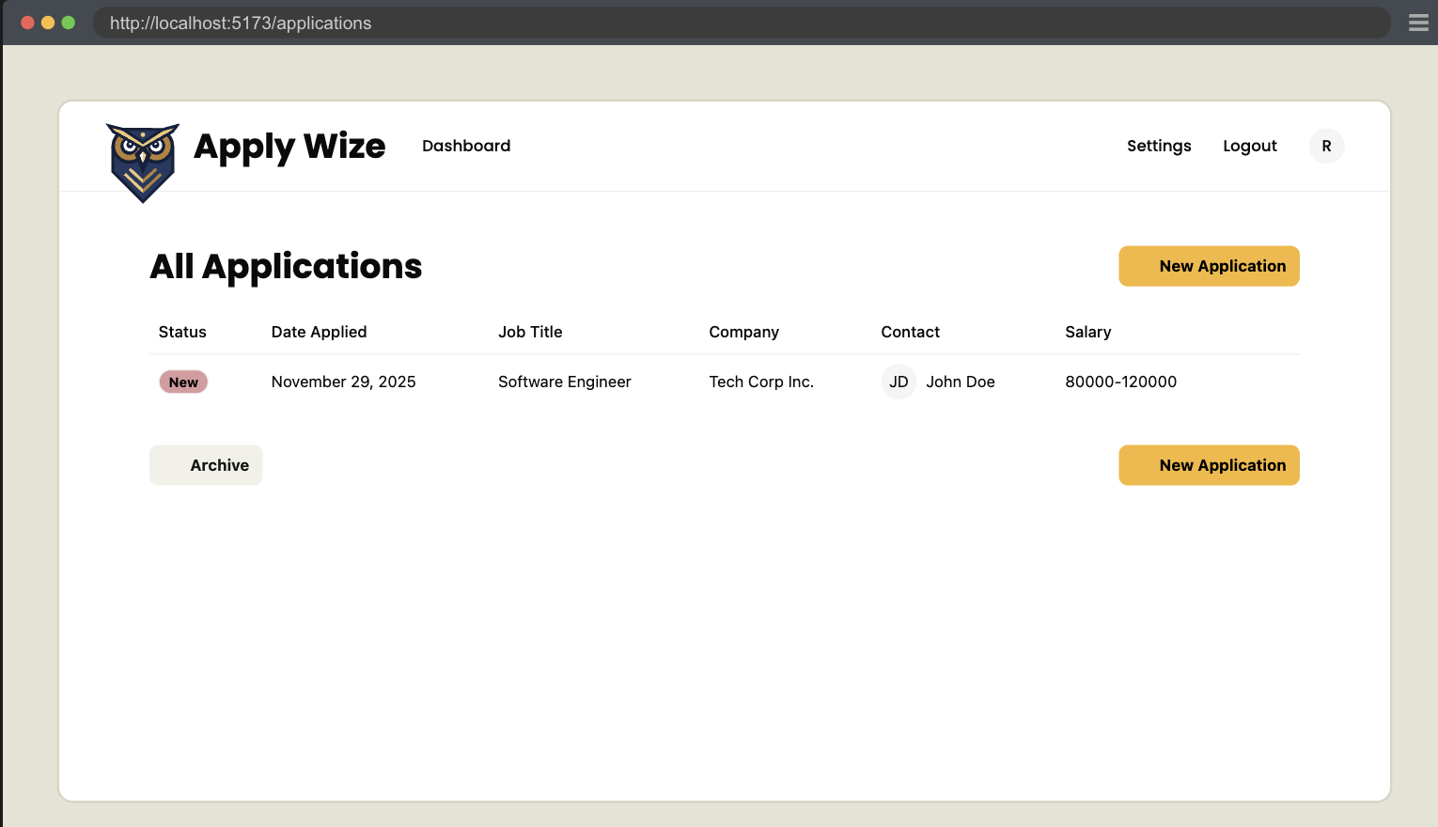1438x827 pixels.
Task: Click the bottom New Application button
Action: coord(1209,465)
